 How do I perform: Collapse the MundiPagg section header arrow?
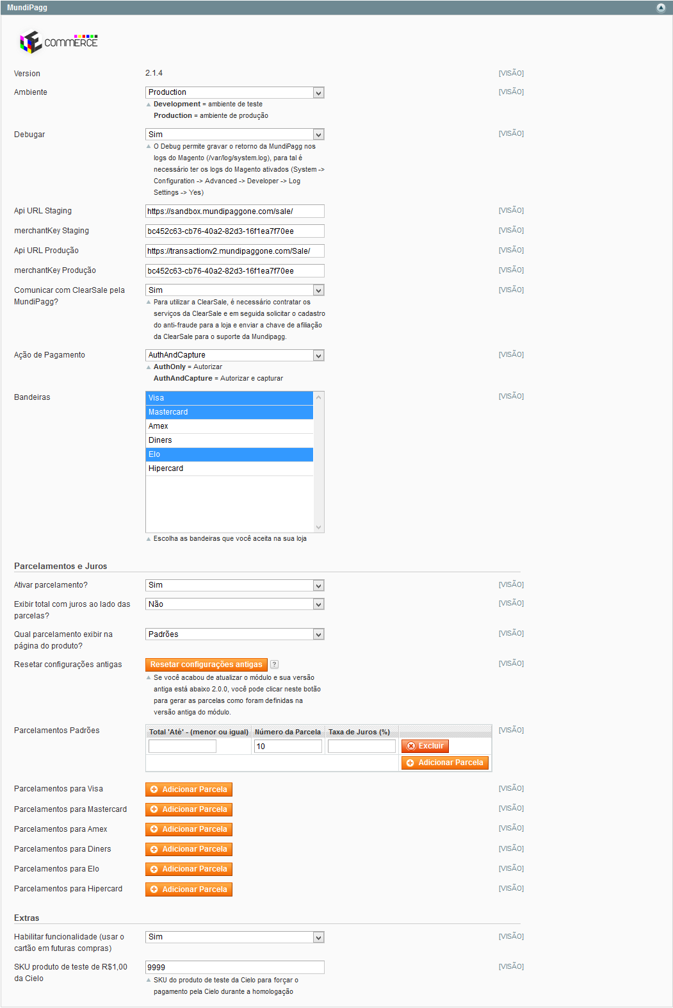tap(661, 8)
